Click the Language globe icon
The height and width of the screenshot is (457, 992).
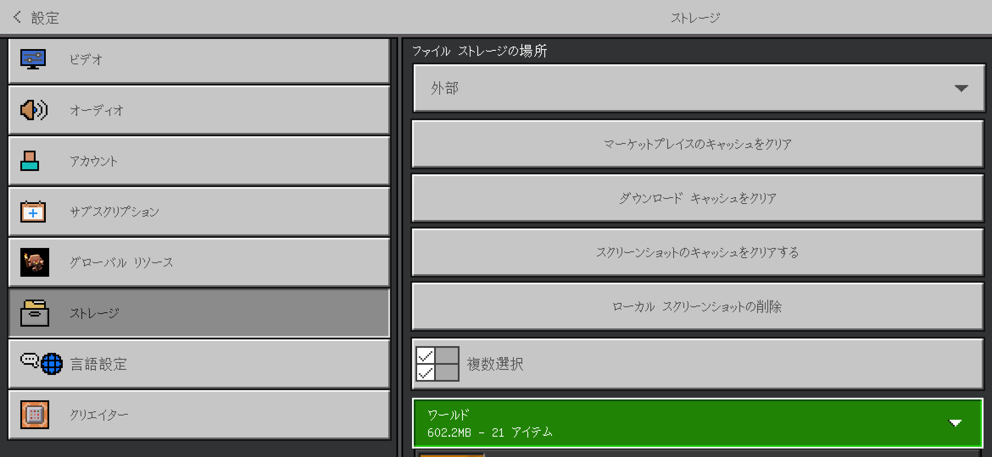click(x=52, y=364)
